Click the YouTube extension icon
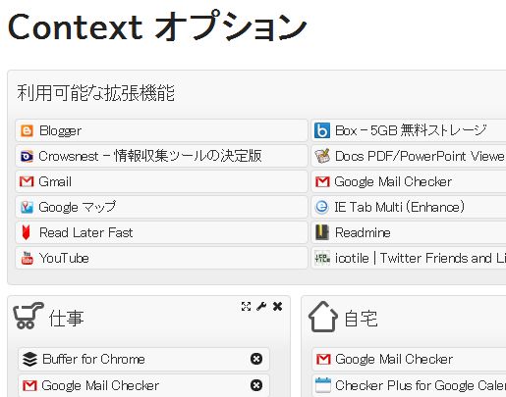Screen dimensions: 506x397 tap(27, 258)
